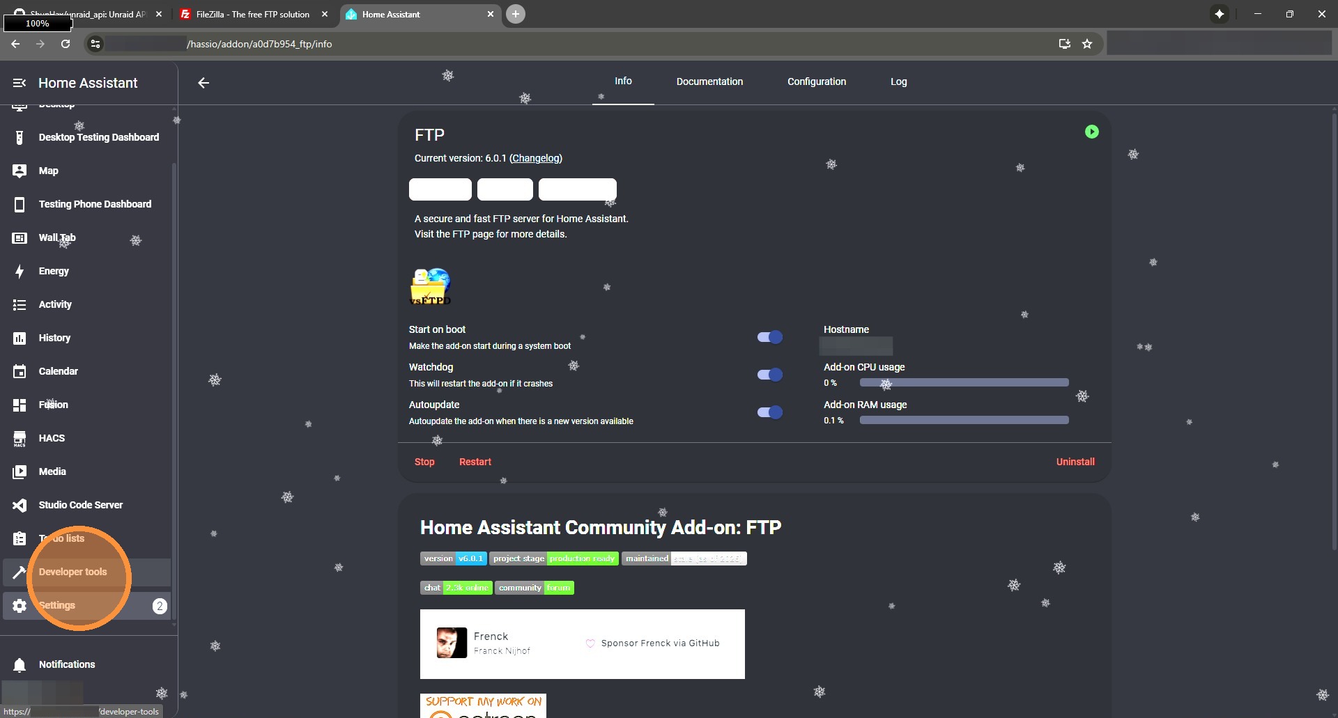Click the green running-status icon on FTP card
The image size is (1338, 718).
click(x=1092, y=132)
